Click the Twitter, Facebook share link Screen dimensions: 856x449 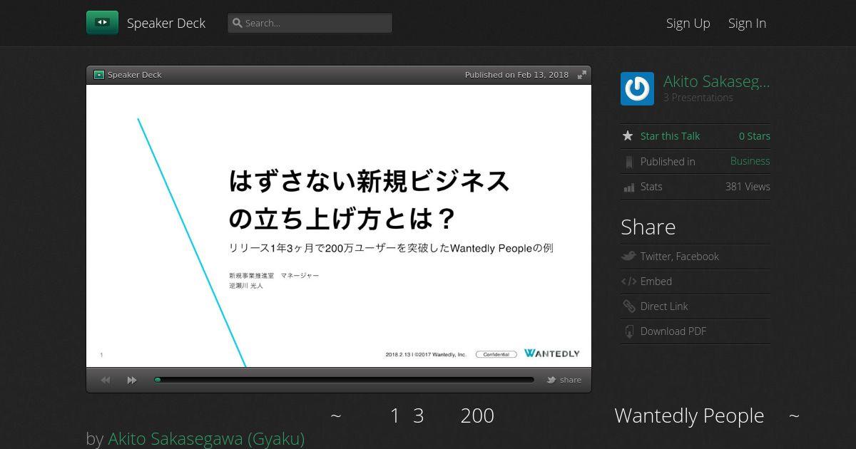[679, 257]
